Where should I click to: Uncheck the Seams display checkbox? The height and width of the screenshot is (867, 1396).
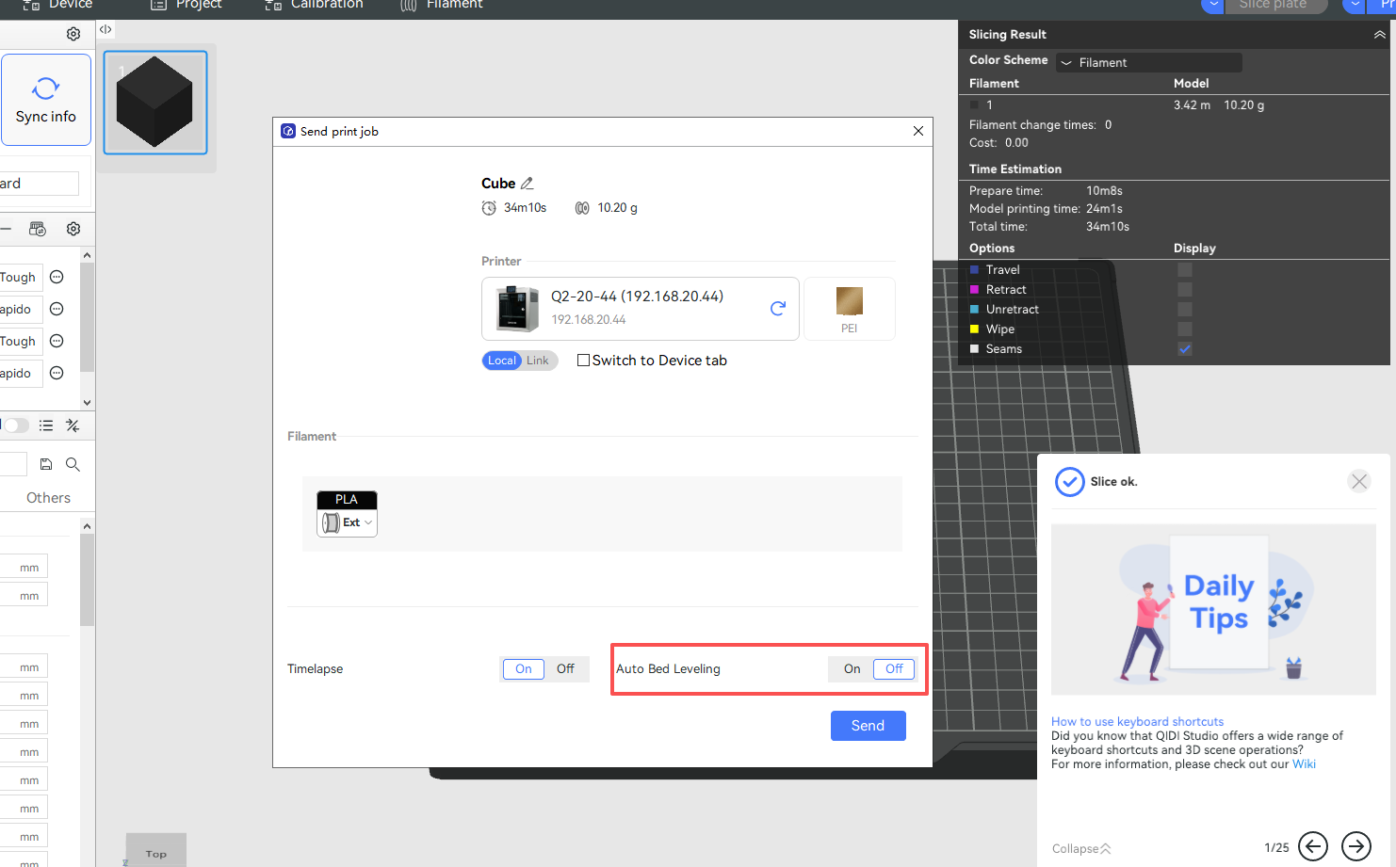tap(1185, 349)
